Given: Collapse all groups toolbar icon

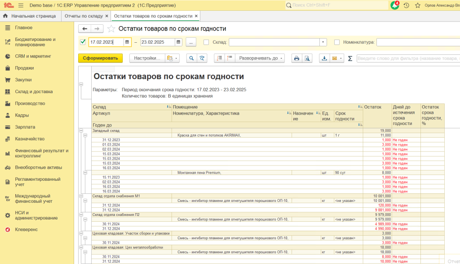Looking at the screenshot, I should point(219,58).
